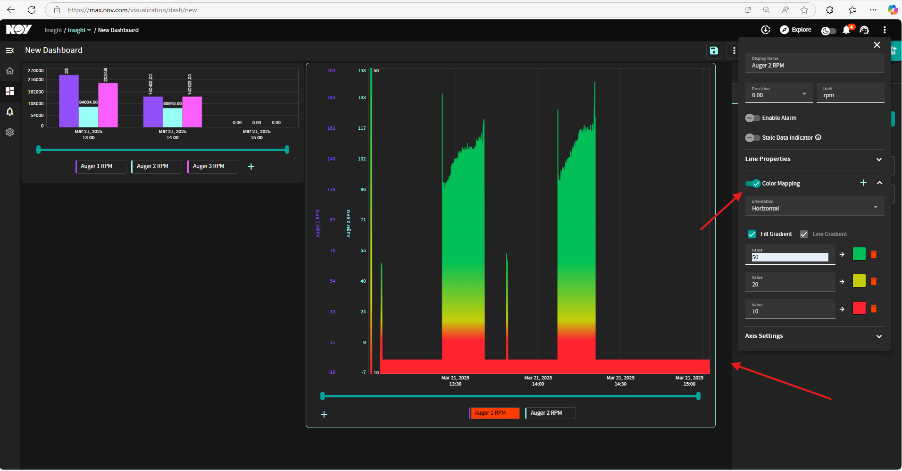Open the settings gear in sidebar
This screenshot has height=471, width=902.
pyautogui.click(x=9, y=132)
